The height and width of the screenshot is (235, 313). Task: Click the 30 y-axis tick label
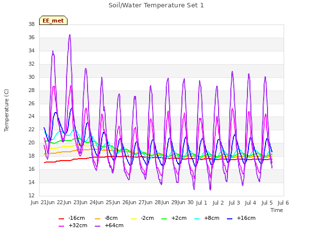point(31,77)
